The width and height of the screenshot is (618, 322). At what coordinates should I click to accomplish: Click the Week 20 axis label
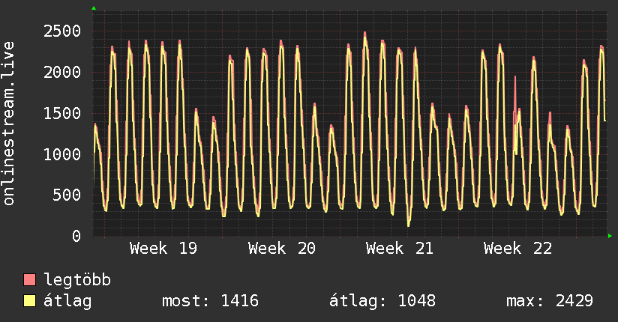tap(281, 249)
